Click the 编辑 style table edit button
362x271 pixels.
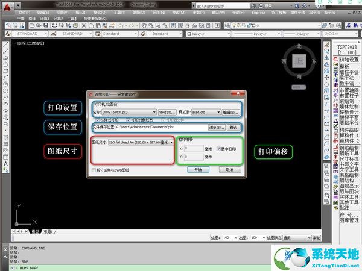[x=230, y=112]
